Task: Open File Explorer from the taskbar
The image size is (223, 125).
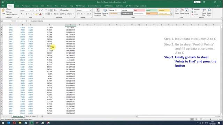Action: click(x=20, y=123)
